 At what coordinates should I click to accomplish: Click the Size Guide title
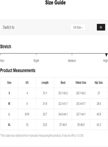(55, 3)
